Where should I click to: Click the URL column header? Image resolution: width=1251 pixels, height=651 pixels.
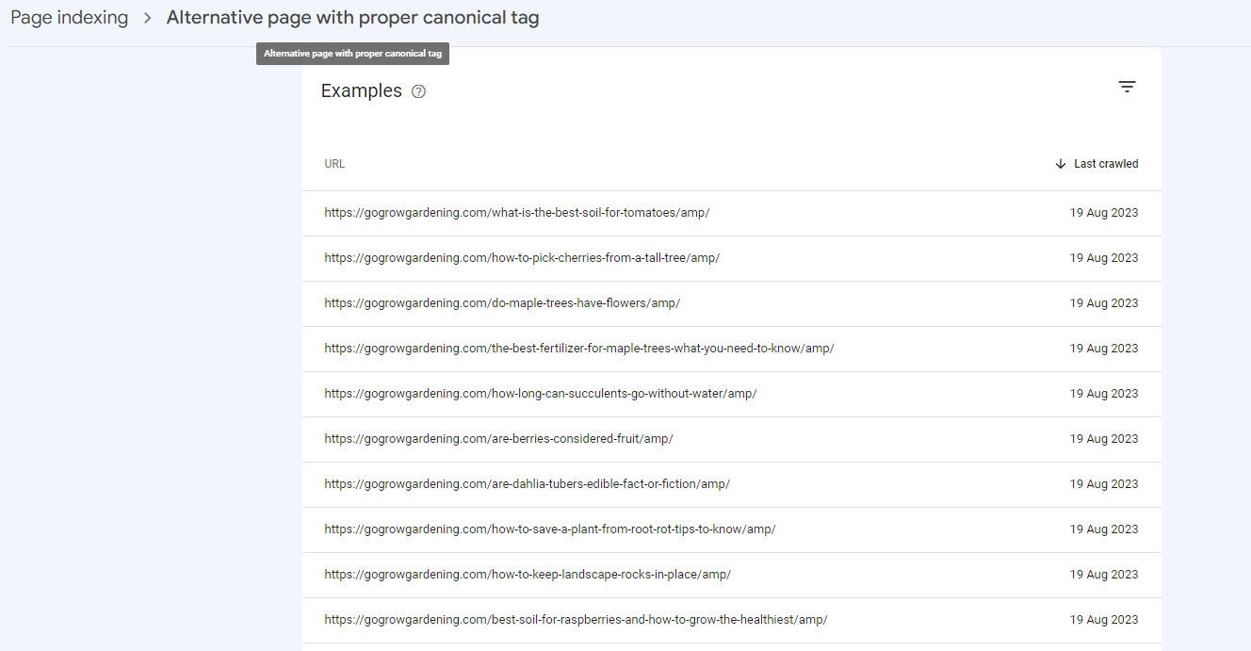click(x=334, y=164)
